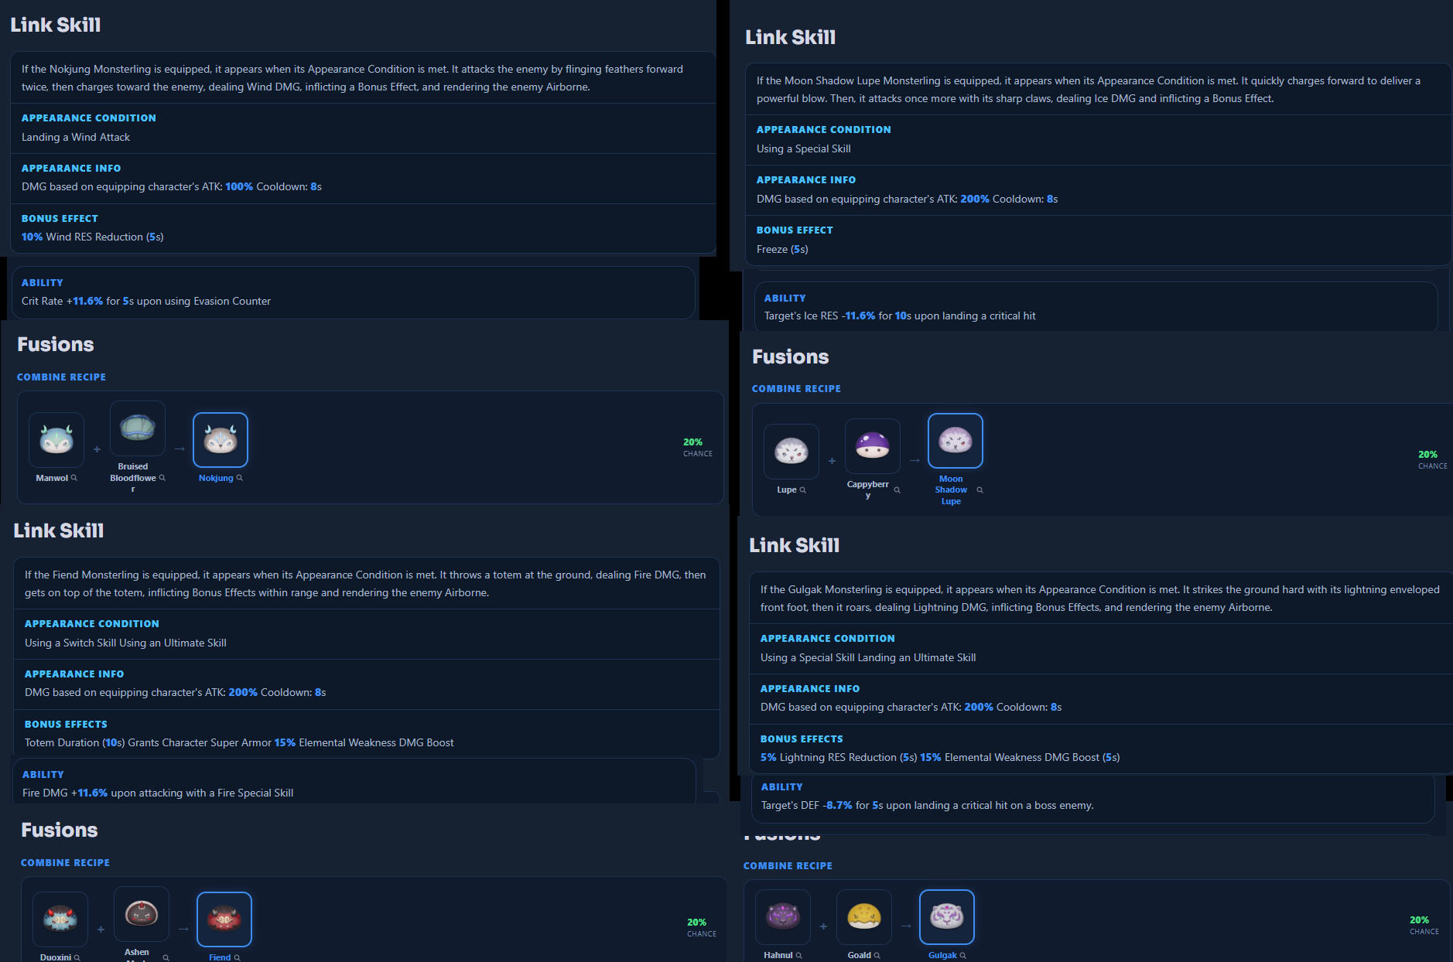This screenshot has height=962, width=1453.
Task: Click the Nokjung Monsterling description paragraph
Action: 353,78
